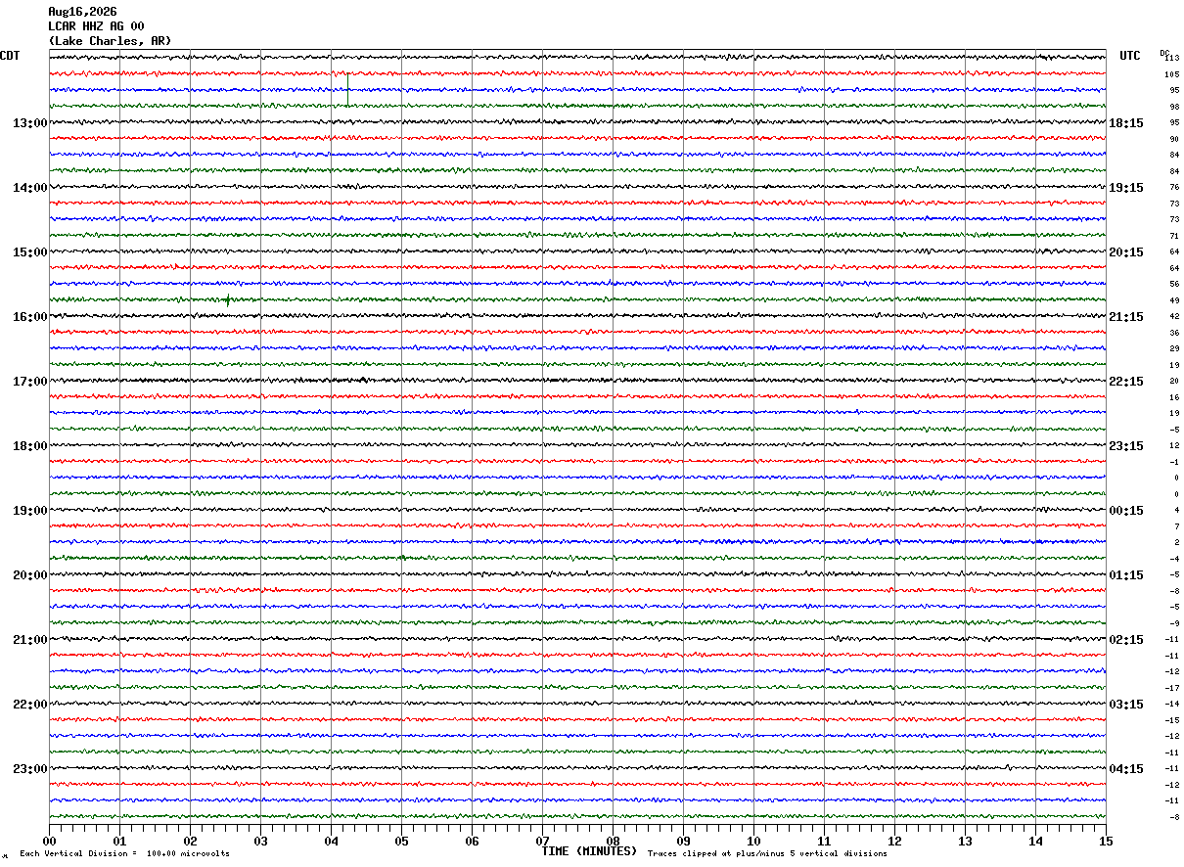Select the 23:00 CDT time label
The width and height of the screenshot is (1184, 867).
30,769
